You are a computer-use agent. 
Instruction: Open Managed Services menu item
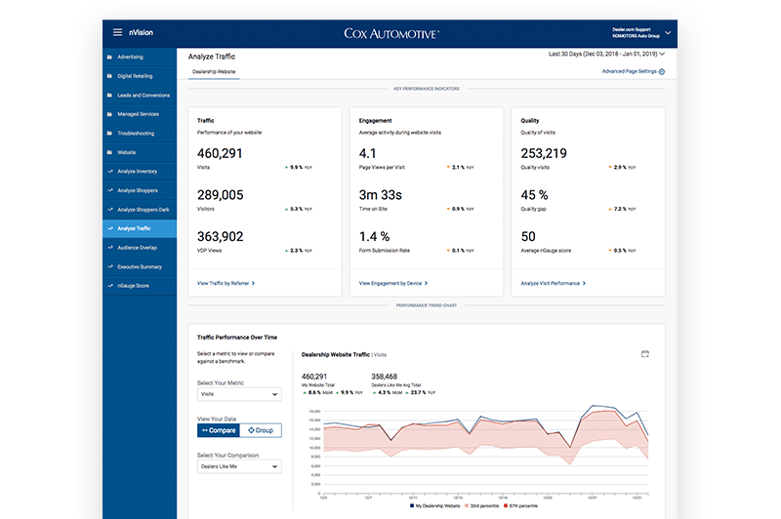point(140,114)
